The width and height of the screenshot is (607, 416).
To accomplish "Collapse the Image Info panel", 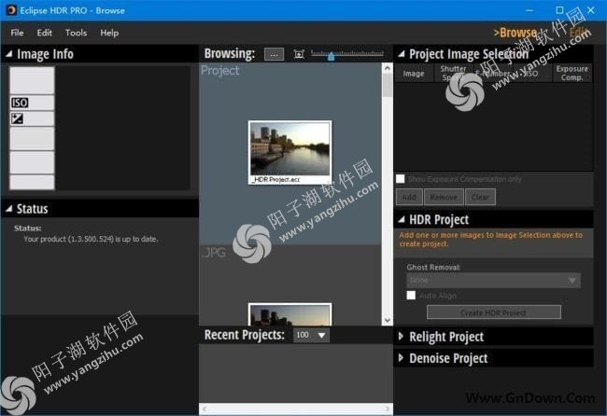I will pos(9,54).
